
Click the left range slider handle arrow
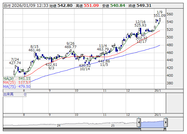pos(139,123)
